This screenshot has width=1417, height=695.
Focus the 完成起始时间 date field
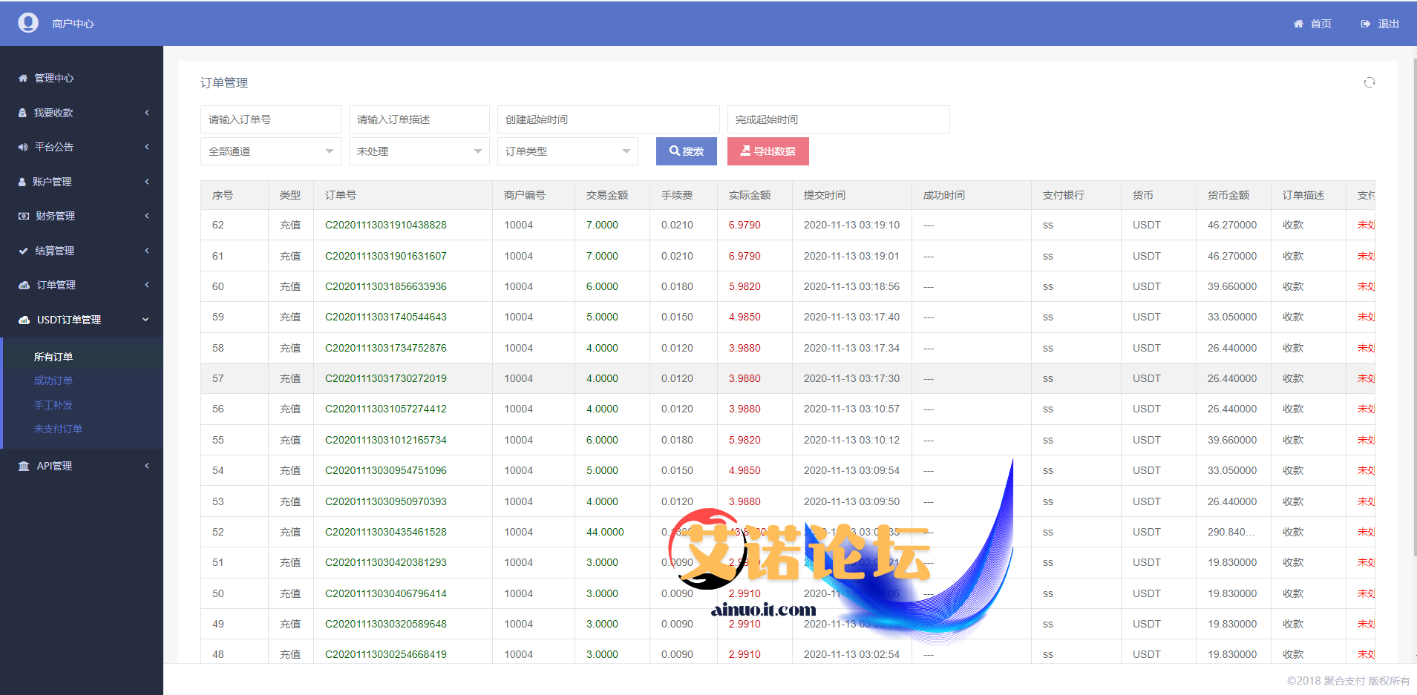[839, 119]
